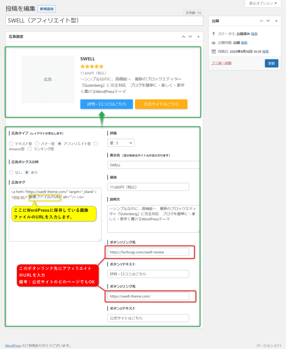Click ゴミ箱へ移動 link
The image size is (286, 349).
pyautogui.click(x=221, y=63)
